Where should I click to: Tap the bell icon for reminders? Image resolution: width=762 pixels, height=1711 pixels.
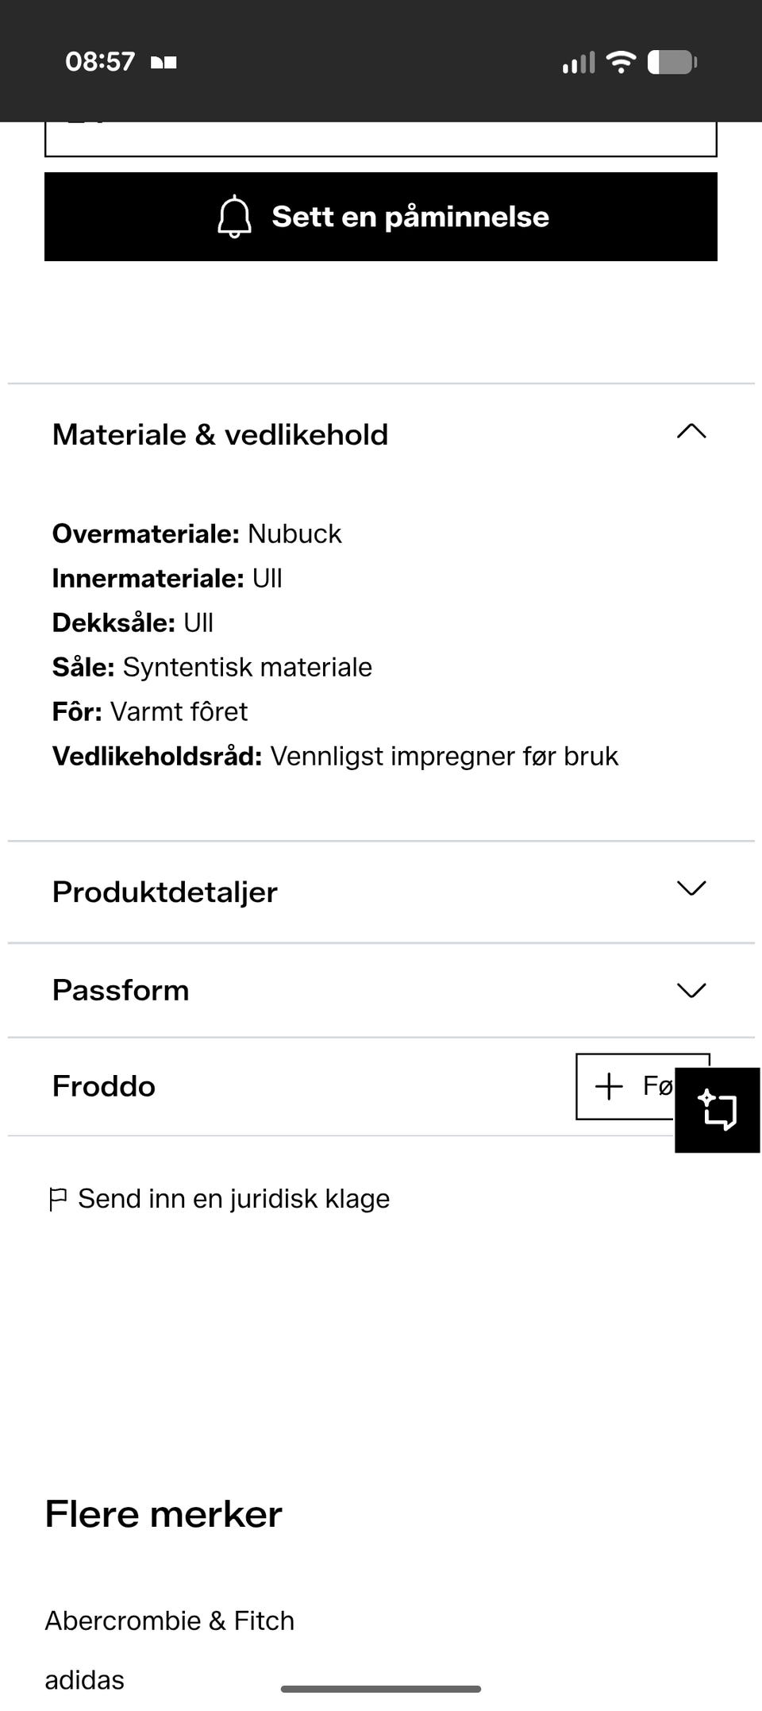click(234, 217)
